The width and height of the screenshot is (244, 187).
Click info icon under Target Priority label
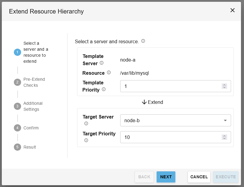point(86,140)
